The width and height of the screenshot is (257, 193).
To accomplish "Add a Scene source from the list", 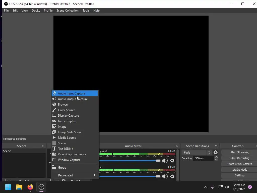I will tap(75, 143).
